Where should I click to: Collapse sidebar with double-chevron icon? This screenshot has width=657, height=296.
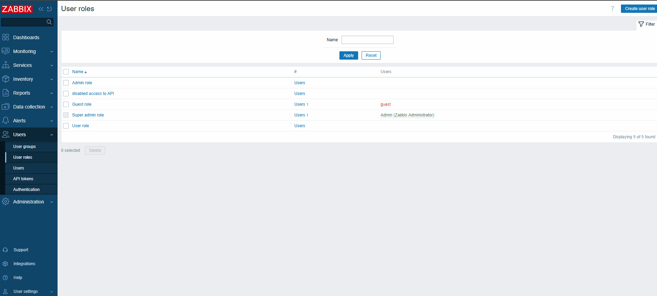(x=41, y=9)
